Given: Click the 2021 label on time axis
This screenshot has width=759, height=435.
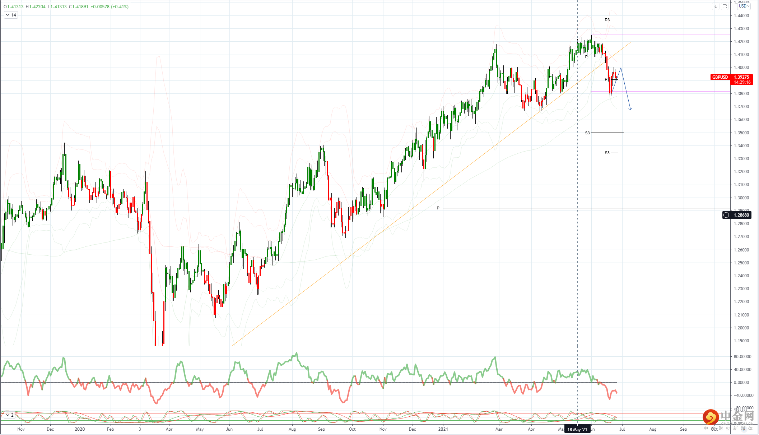Looking at the screenshot, I should click(443, 429).
